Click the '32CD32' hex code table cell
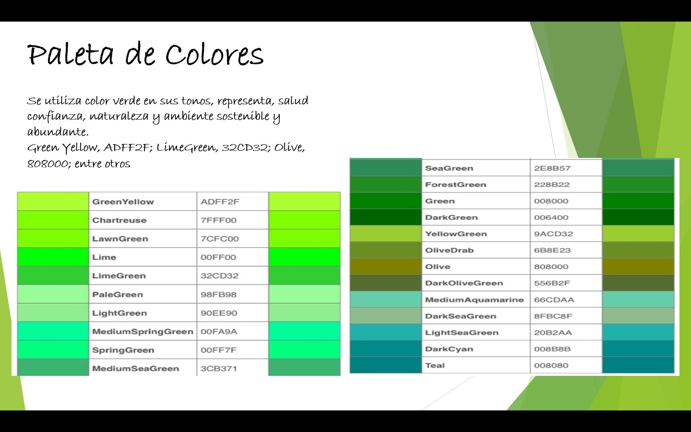The width and height of the screenshot is (691, 432). click(x=233, y=276)
